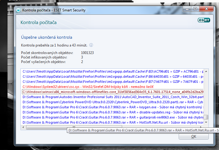Image resolution: width=219 pixels, height=150 pixels.
Task: Click 'Počeť vyliečených objektov' label
Action: (x=43, y=62)
